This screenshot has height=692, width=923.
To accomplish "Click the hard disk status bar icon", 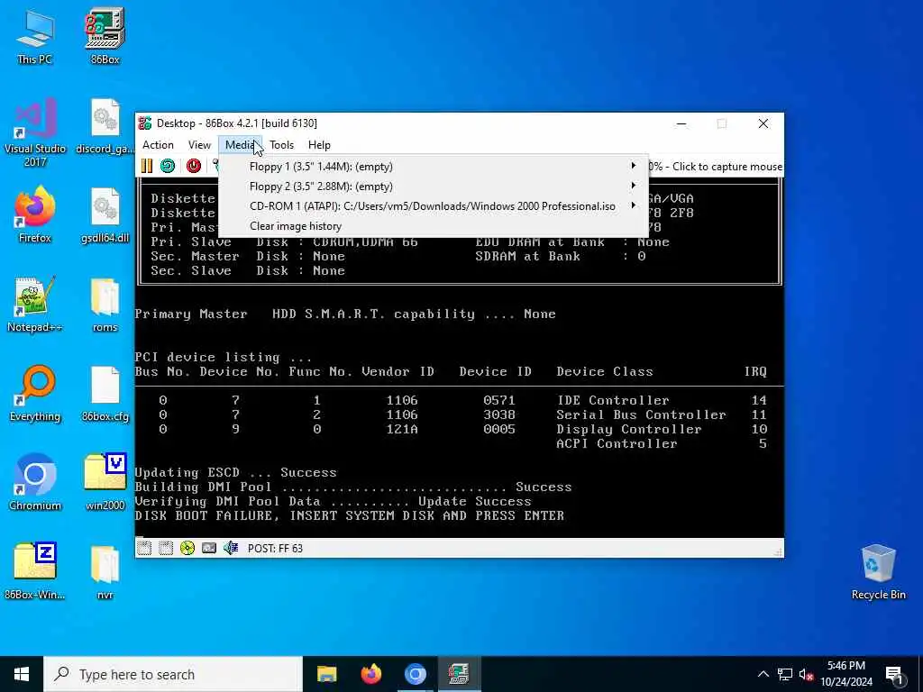I will pyautogui.click(x=209, y=549).
